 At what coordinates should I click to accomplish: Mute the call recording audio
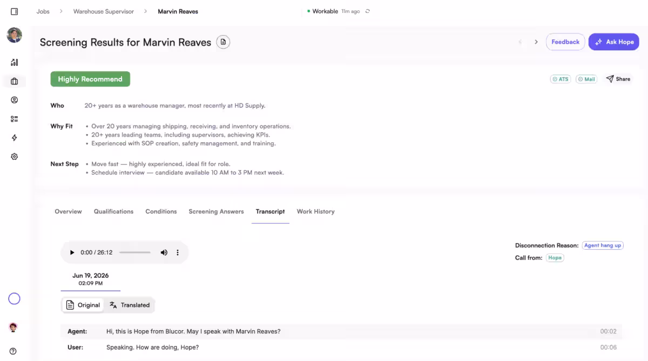[x=164, y=252]
